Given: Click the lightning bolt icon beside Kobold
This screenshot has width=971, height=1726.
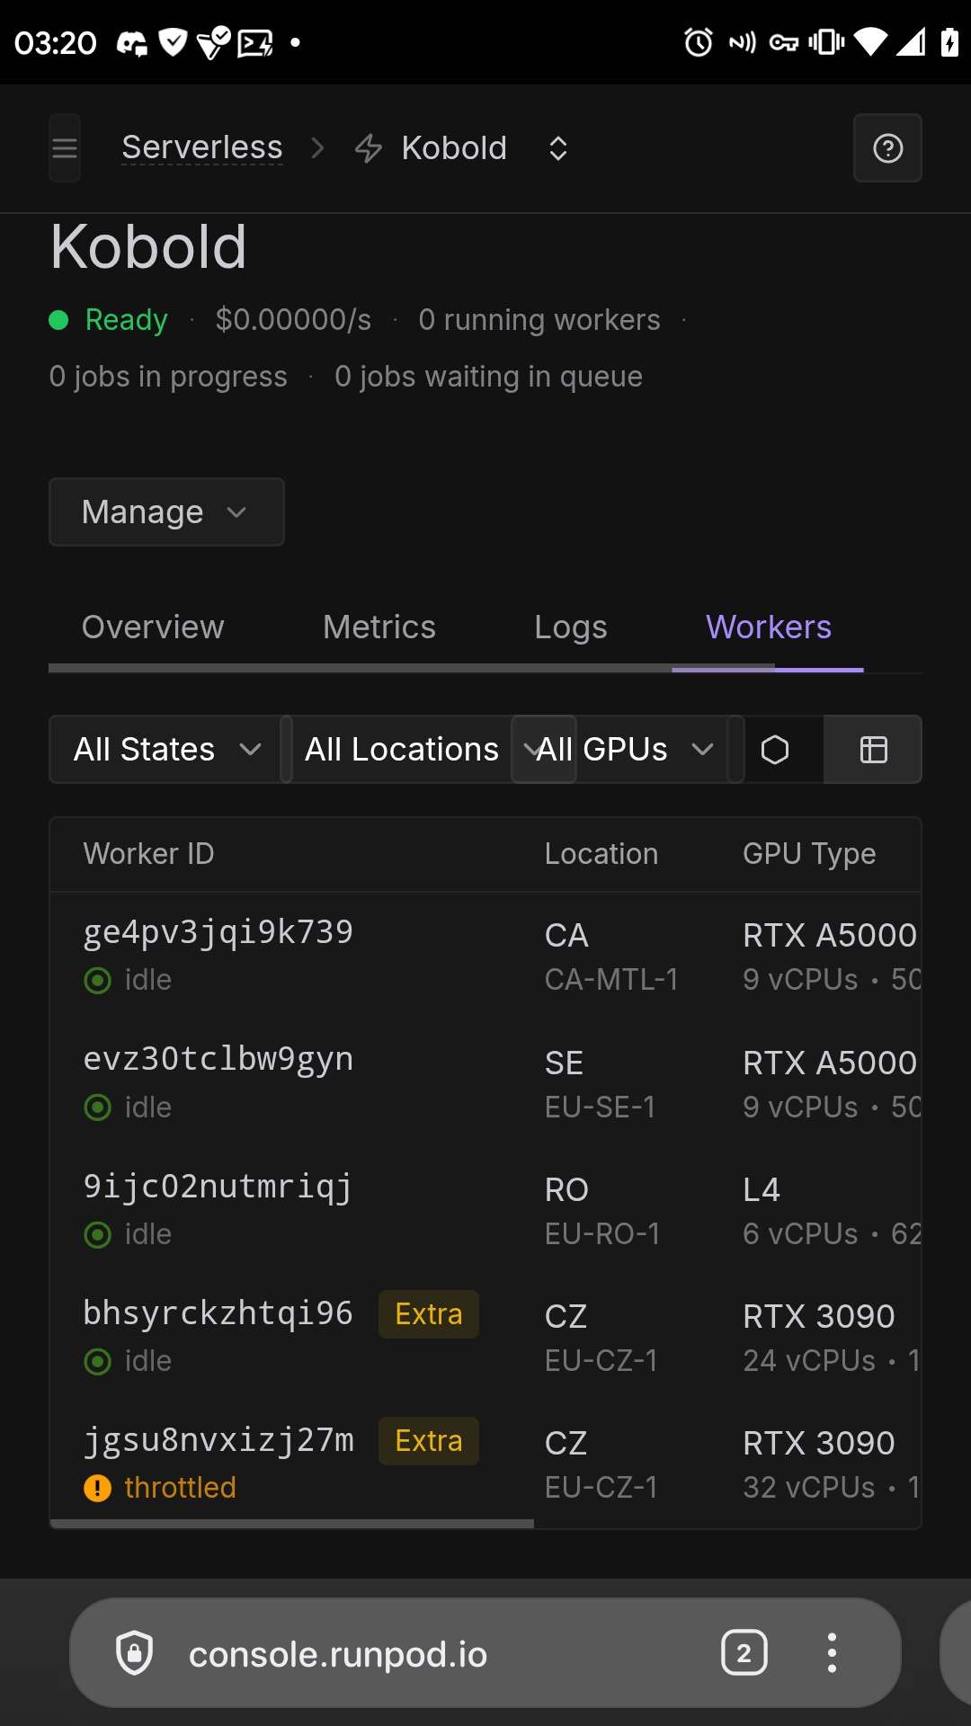Looking at the screenshot, I should 369,148.
